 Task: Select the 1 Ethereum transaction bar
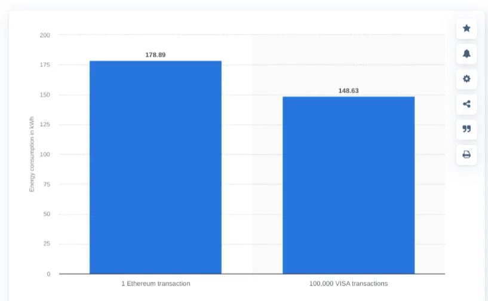point(156,167)
